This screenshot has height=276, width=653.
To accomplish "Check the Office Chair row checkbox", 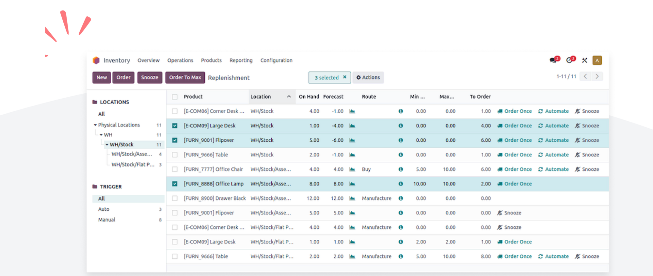I will pyautogui.click(x=175, y=169).
